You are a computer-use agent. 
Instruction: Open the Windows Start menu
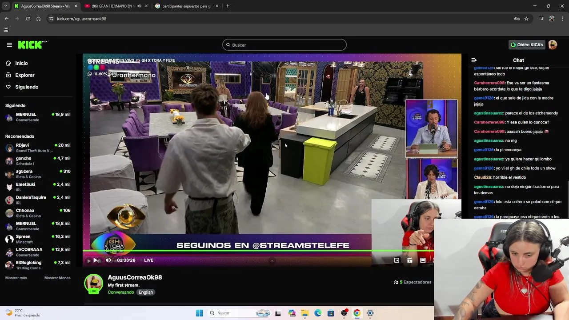coord(199,313)
